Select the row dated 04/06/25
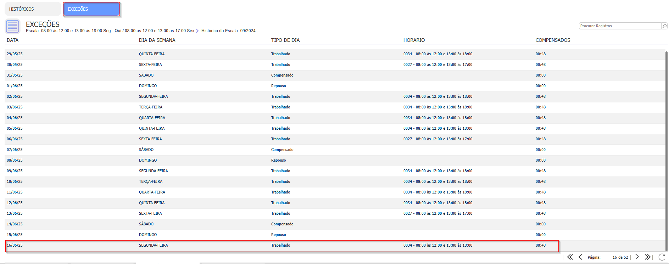The height and width of the screenshot is (264, 669). [335, 118]
